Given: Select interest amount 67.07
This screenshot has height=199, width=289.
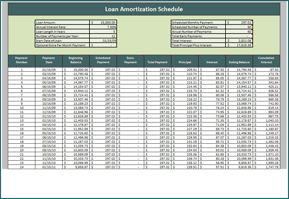Looking at the screenshot, I should pos(212,138).
